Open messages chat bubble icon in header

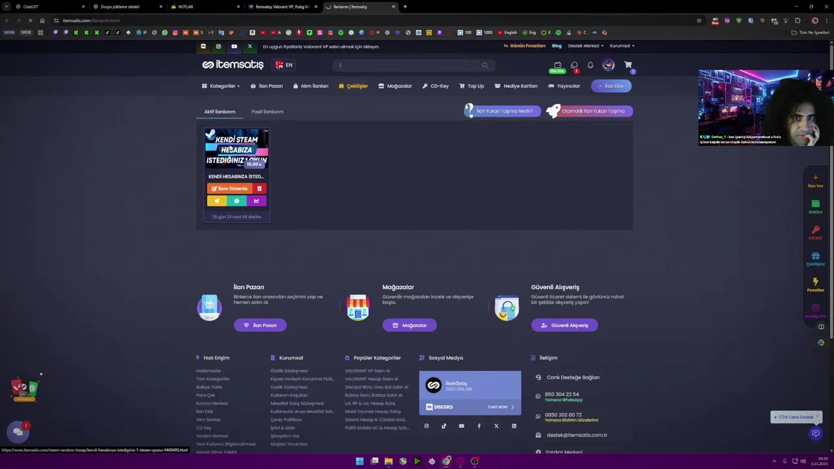coord(574,65)
